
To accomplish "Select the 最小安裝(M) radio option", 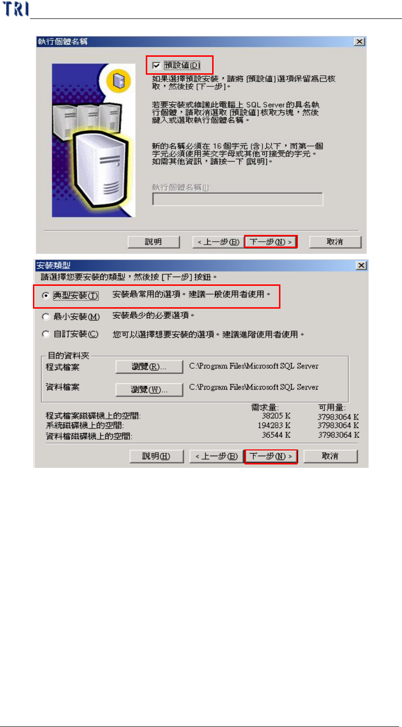I will point(46,317).
